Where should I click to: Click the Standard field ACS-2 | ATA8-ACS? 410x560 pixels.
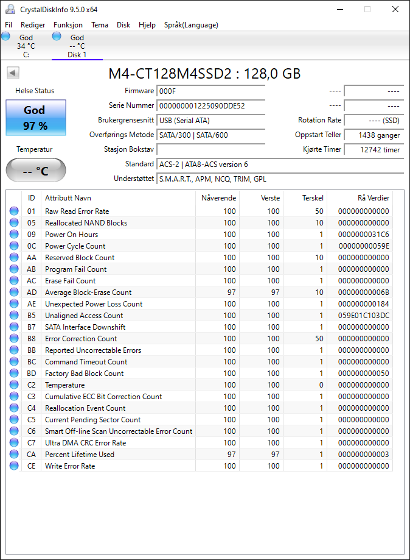[x=280, y=165]
